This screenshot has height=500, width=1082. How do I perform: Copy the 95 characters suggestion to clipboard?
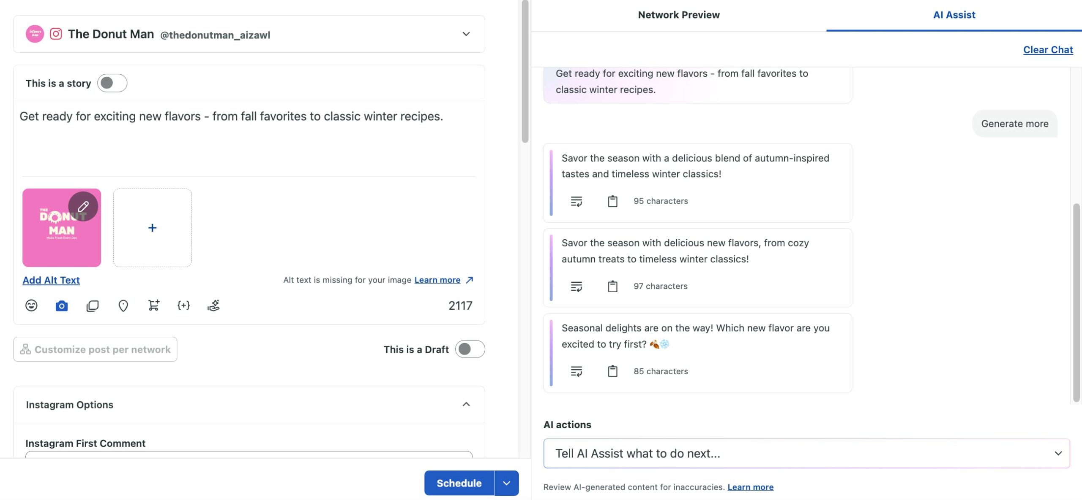612,201
